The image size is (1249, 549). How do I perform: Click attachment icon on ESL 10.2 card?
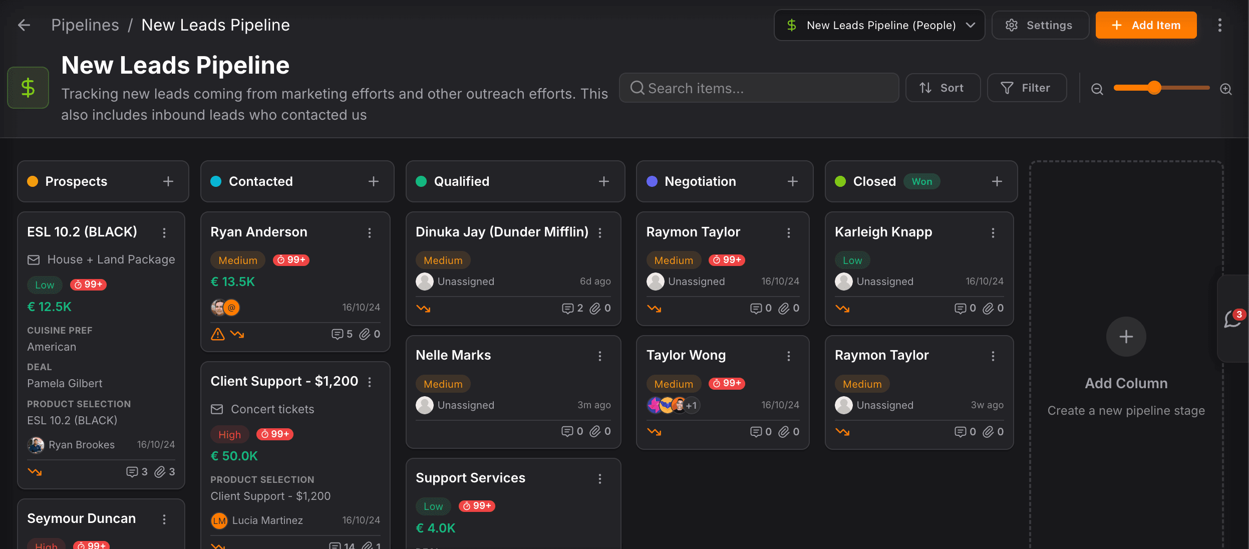click(160, 472)
